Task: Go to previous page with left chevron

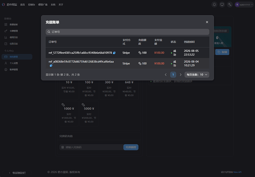Action: point(166,75)
